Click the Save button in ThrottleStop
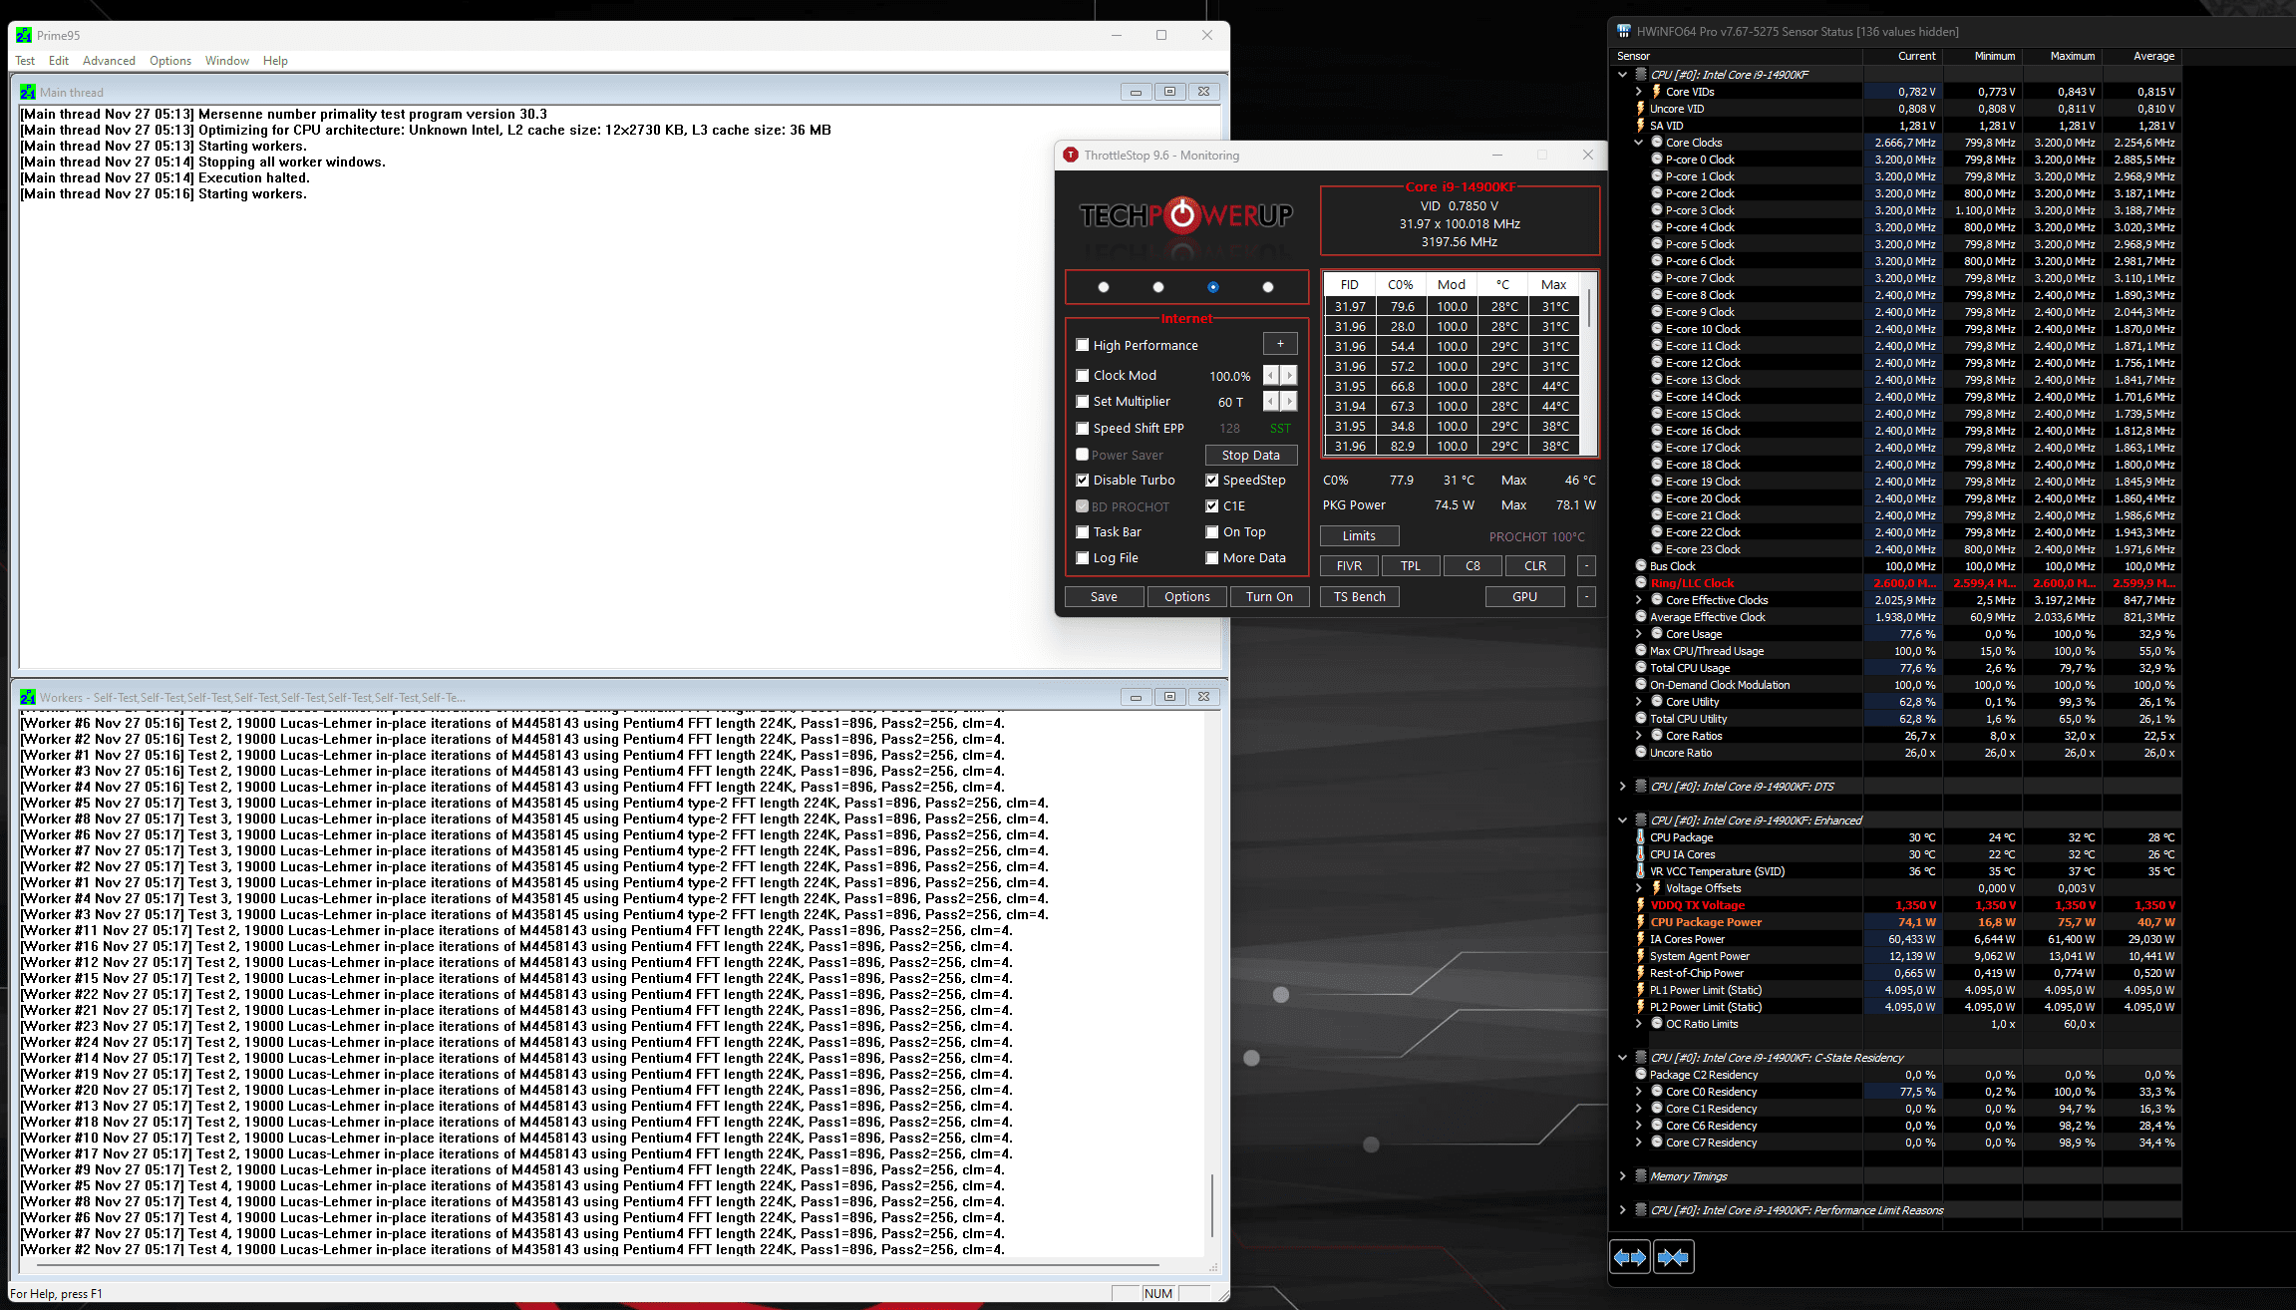Image resolution: width=2296 pixels, height=1310 pixels. tap(1104, 596)
